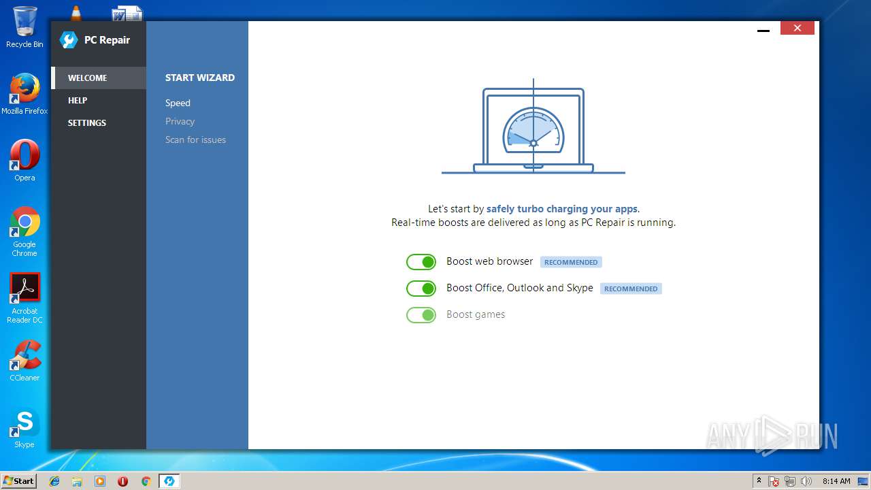Open Acrobat Reader DC desktop shortcut
The height and width of the screenshot is (490, 871).
(24, 298)
